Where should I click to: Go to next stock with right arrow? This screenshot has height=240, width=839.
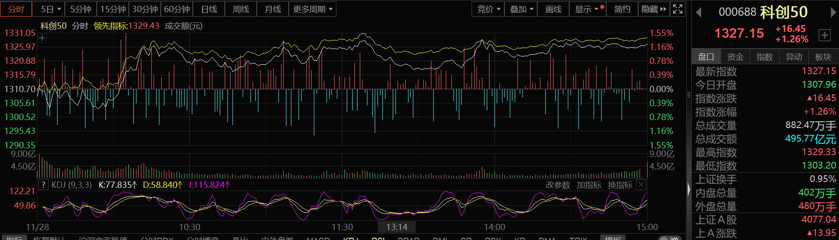point(833,13)
